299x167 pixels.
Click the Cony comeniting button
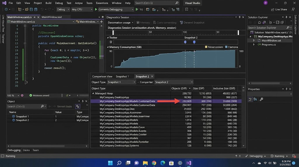tap(165, 22)
